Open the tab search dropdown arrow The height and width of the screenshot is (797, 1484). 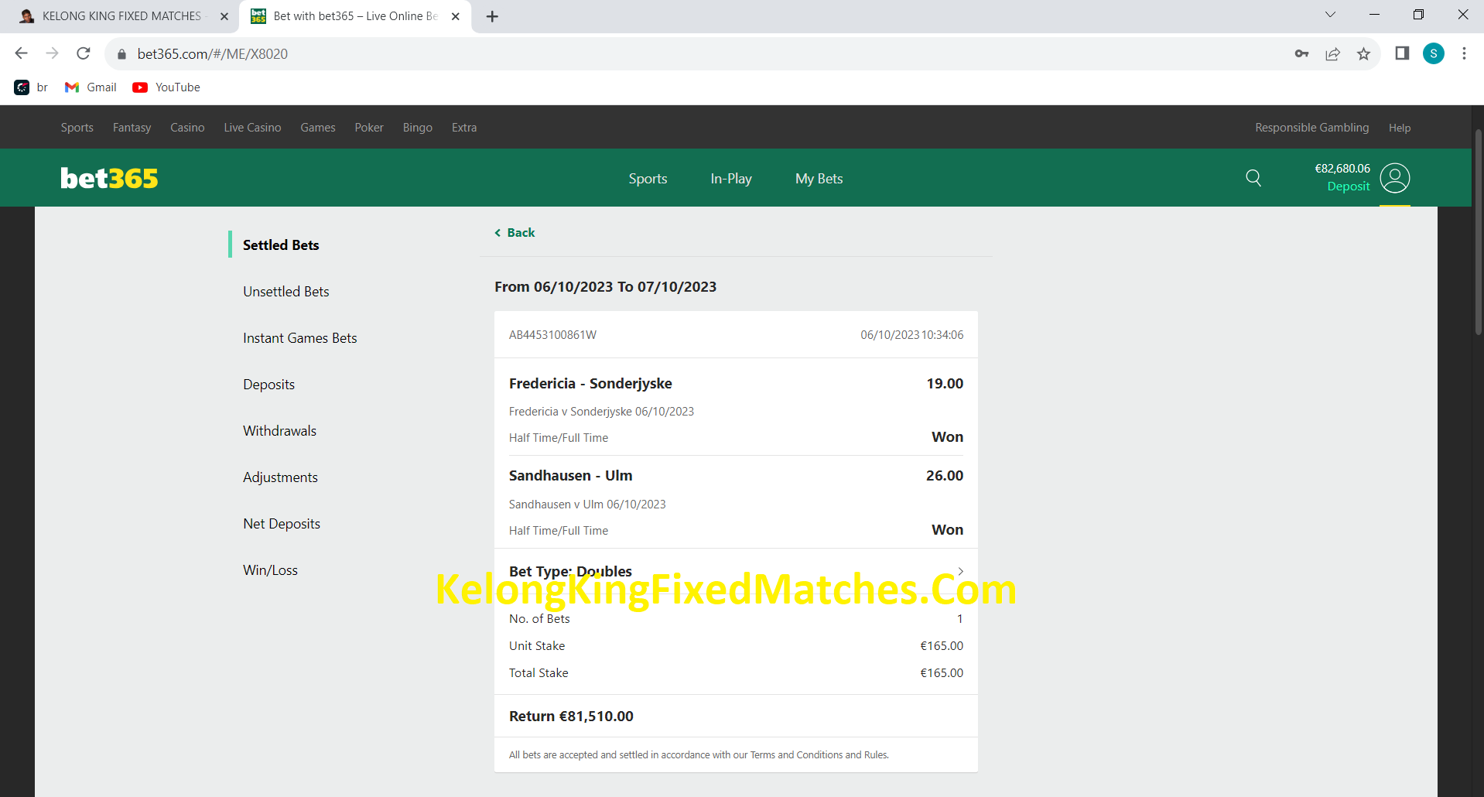click(1330, 15)
